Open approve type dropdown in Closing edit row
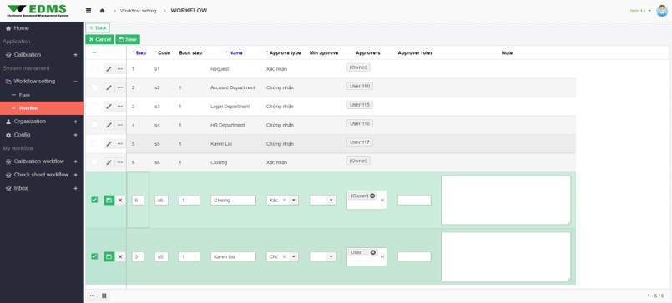The height and width of the screenshot is (303, 672). tap(294, 200)
